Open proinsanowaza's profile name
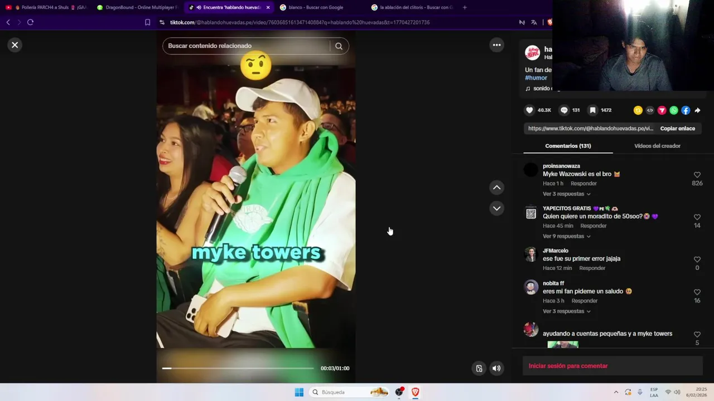The image size is (714, 401). [x=561, y=166]
